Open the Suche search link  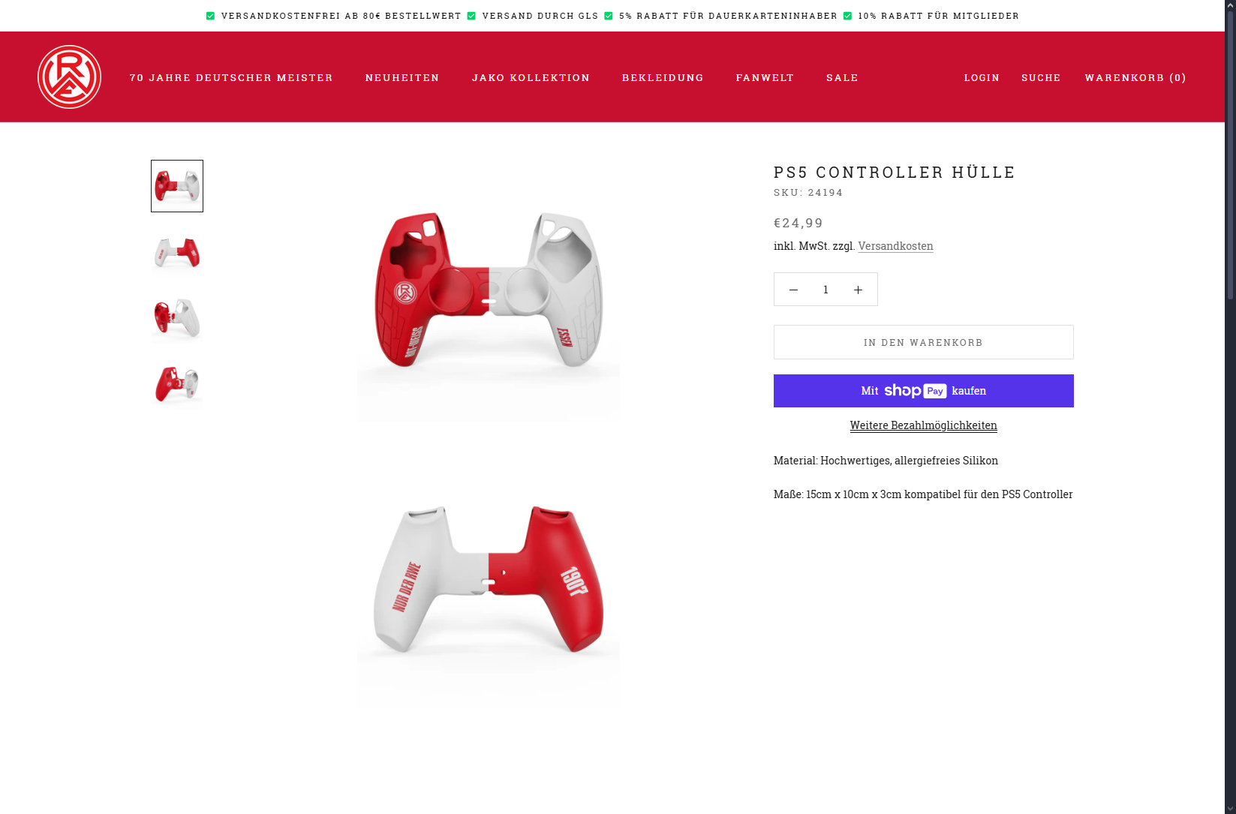pyautogui.click(x=1041, y=77)
